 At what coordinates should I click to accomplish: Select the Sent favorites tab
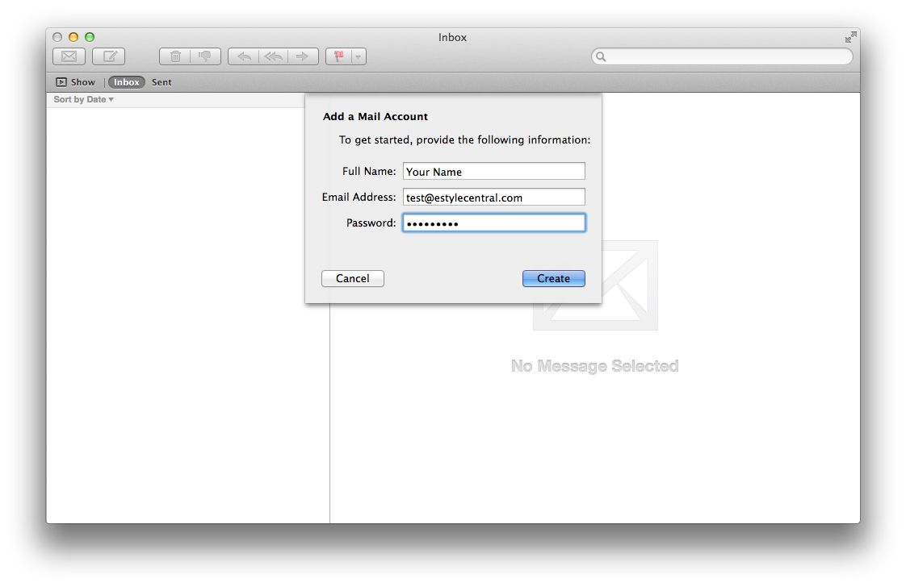tap(161, 82)
